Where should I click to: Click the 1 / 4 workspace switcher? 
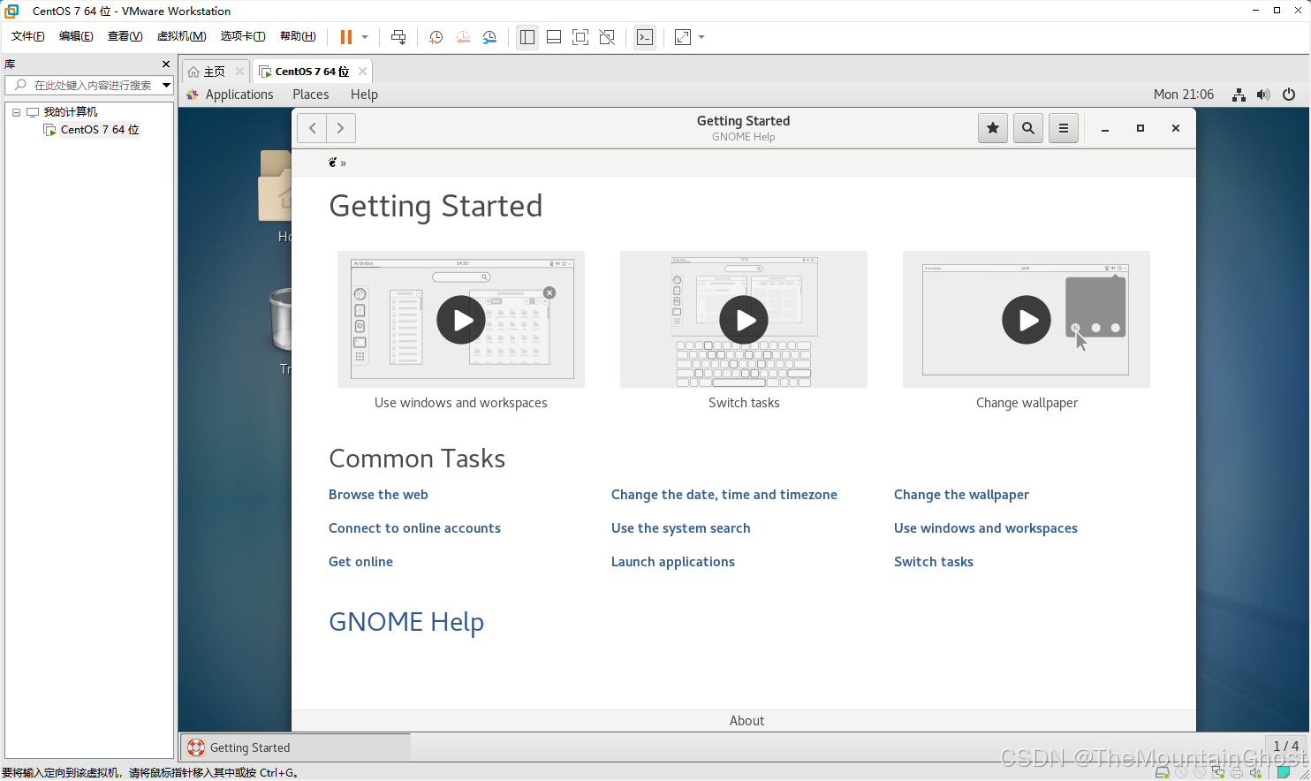(x=1285, y=747)
